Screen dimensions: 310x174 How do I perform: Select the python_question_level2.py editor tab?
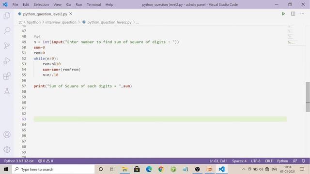(x=45, y=14)
